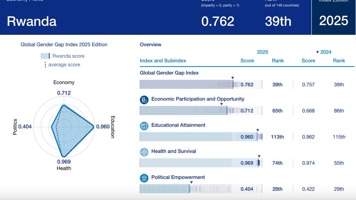
Task: Click the Political Empowerment building icon
Action: 144,178
